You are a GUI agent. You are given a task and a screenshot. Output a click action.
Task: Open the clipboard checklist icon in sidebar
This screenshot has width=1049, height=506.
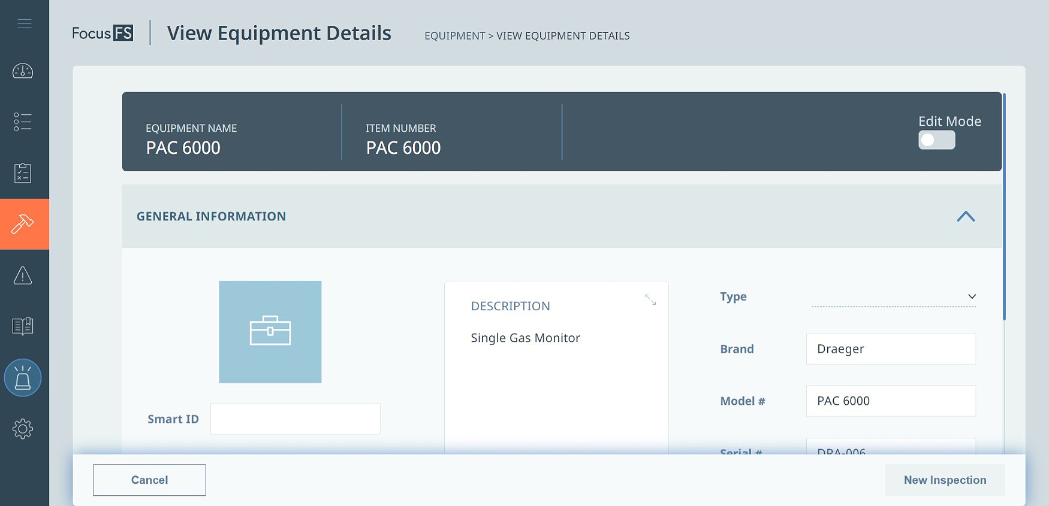(23, 173)
